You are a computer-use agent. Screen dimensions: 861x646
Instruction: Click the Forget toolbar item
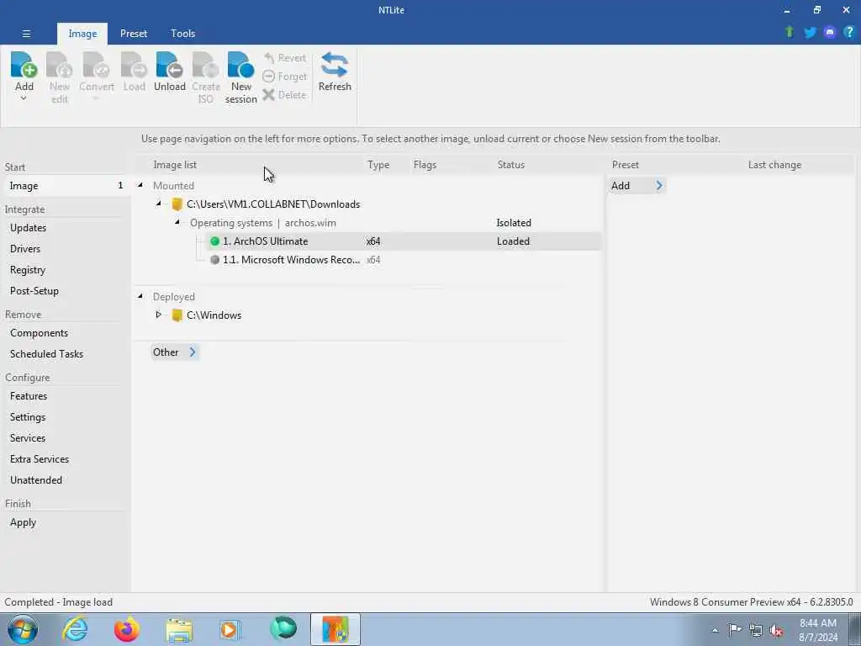coord(284,77)
